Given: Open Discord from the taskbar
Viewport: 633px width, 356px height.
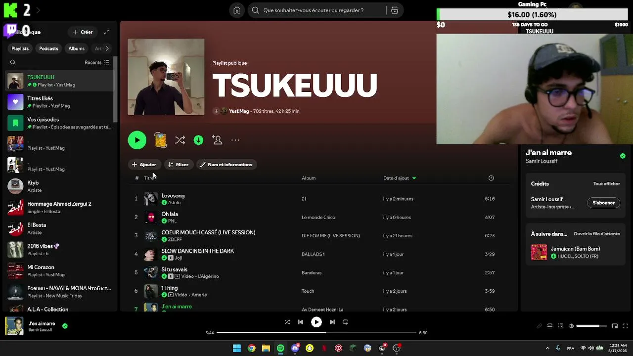Looking at the screenshot, I should coord(295,348).
